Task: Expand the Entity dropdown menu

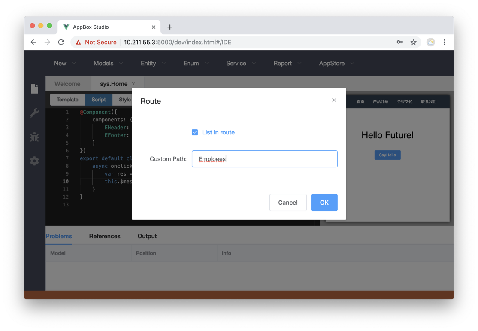Action: tap(153, 63)
